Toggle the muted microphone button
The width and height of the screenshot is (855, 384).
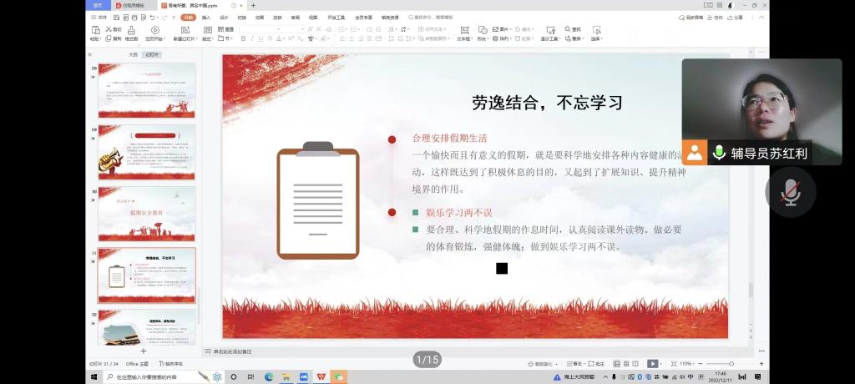[790, 192]
